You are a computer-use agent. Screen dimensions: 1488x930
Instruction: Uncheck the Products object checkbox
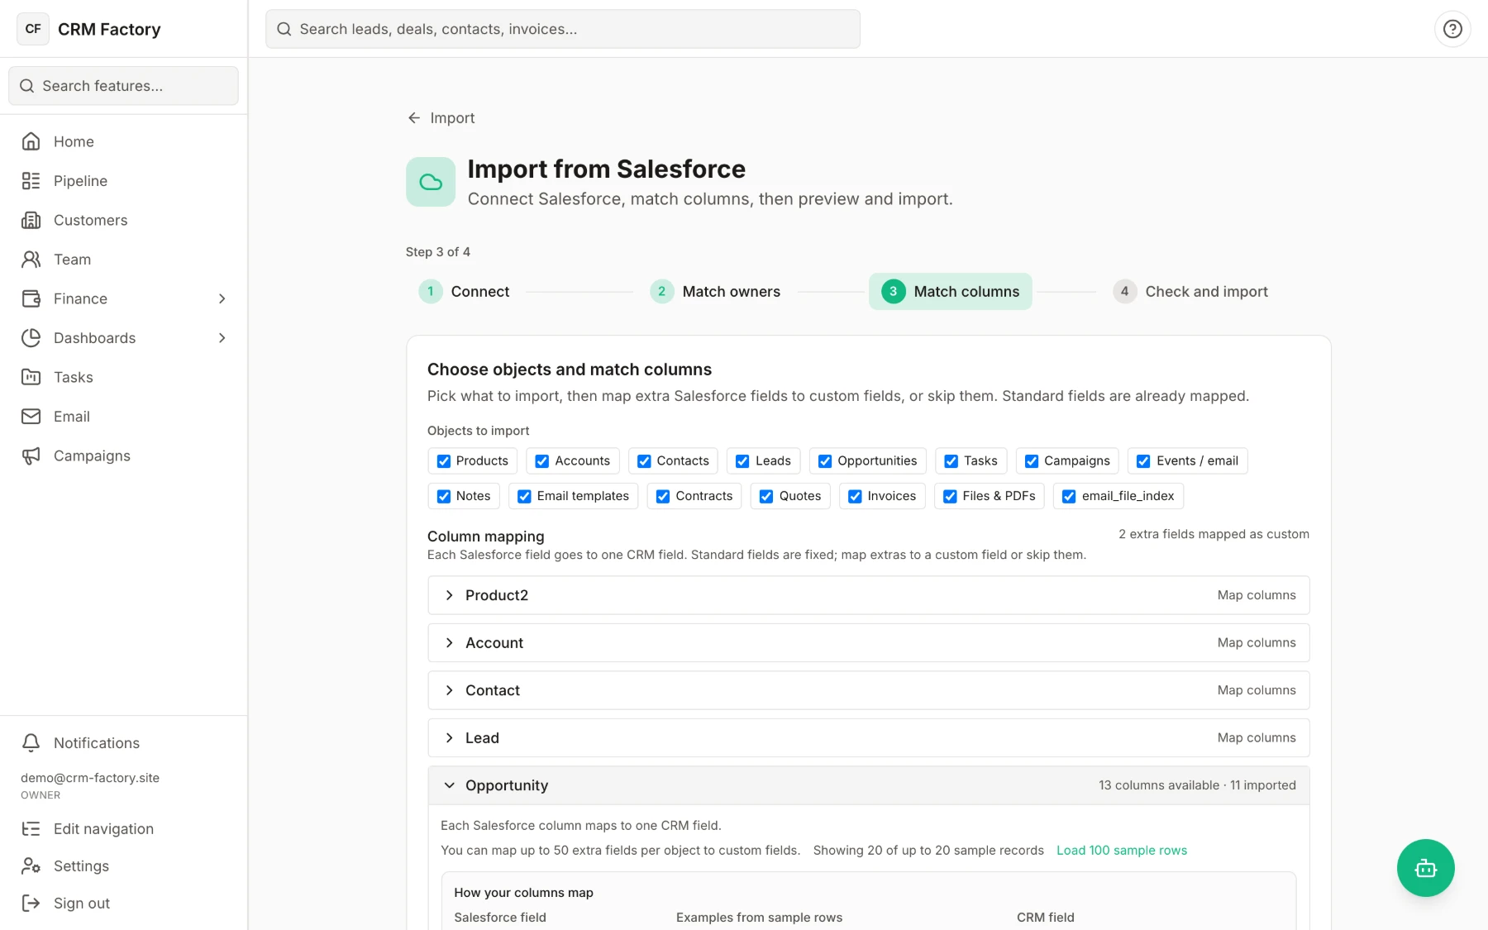click(444, 461)
